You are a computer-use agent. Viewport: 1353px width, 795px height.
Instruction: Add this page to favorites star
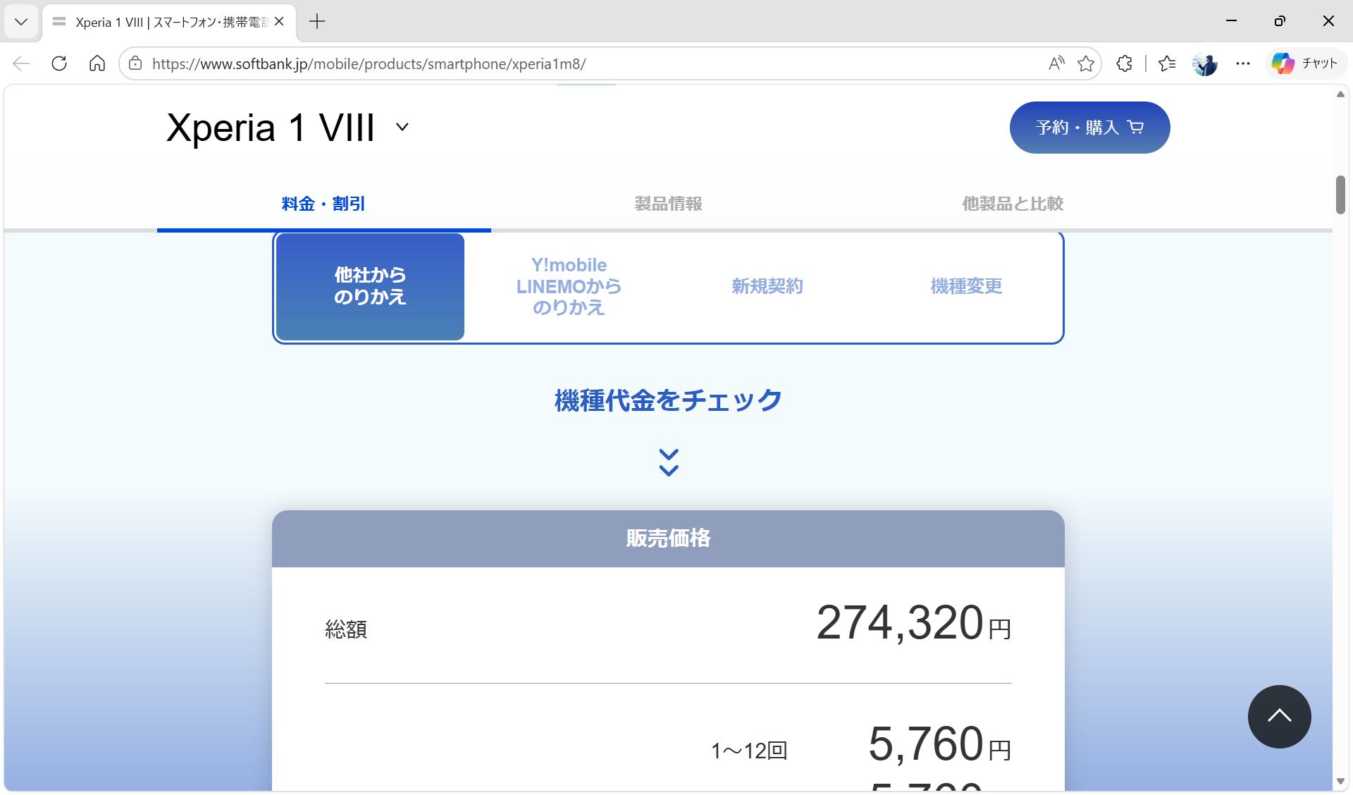point(1086,63)
